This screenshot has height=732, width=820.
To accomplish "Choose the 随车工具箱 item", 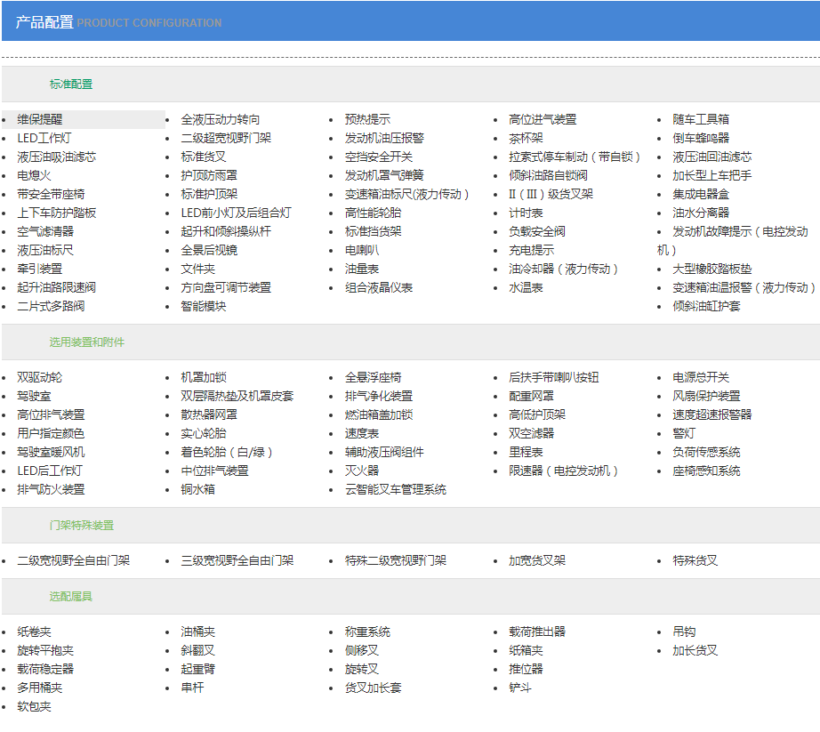I will pyautogui.click(x=701, y=119).
